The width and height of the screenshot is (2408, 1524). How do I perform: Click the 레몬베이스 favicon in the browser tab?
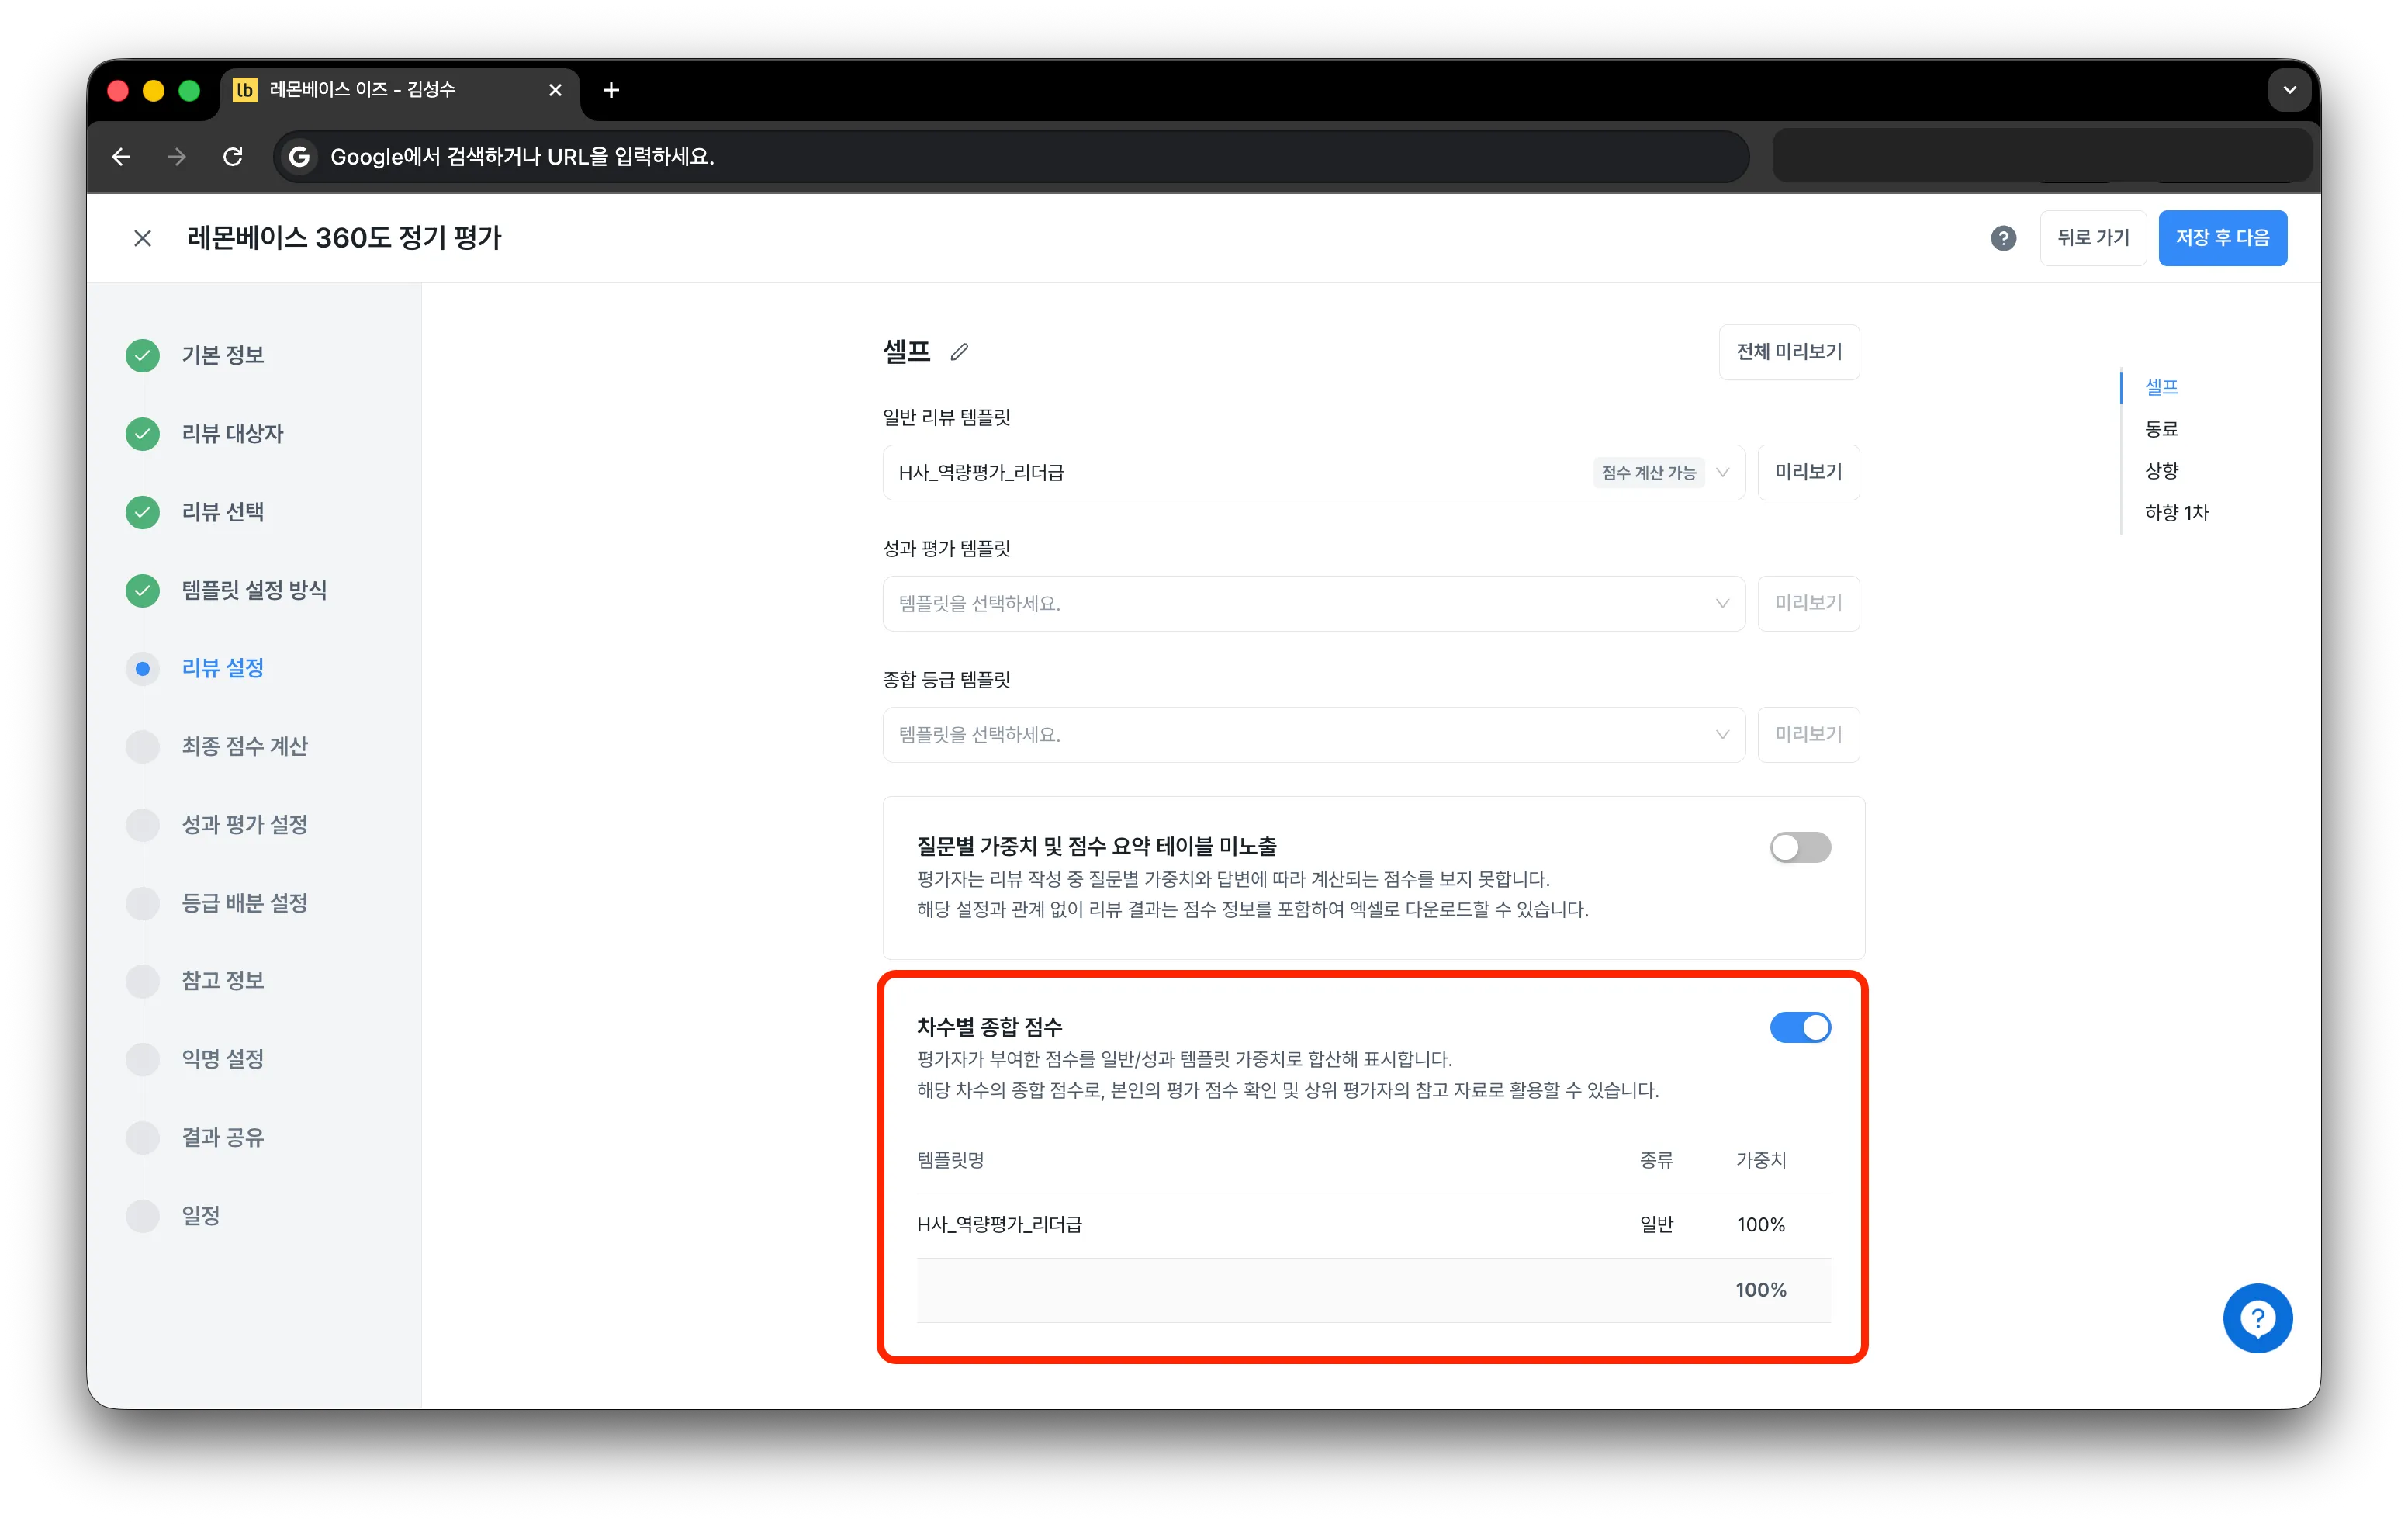244,90
